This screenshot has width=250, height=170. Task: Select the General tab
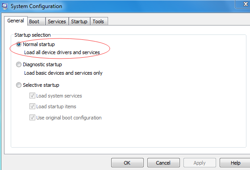[16, 21]
